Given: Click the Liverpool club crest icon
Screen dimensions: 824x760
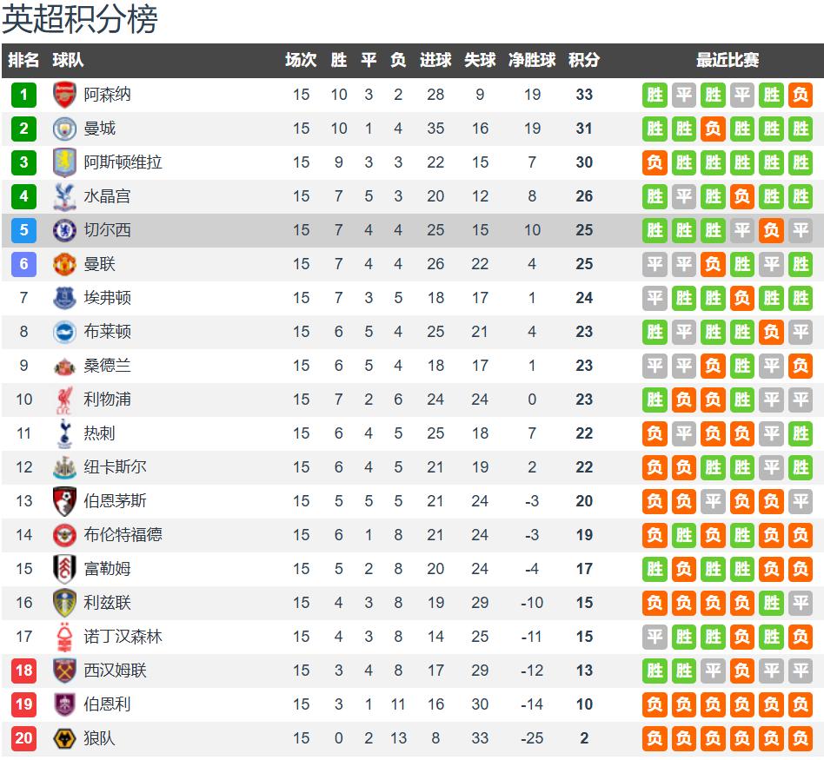Looking at the screenshot, I should click(65, 400).
